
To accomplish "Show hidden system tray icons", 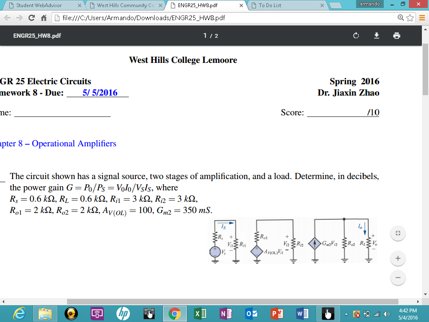I will (346, 314).
